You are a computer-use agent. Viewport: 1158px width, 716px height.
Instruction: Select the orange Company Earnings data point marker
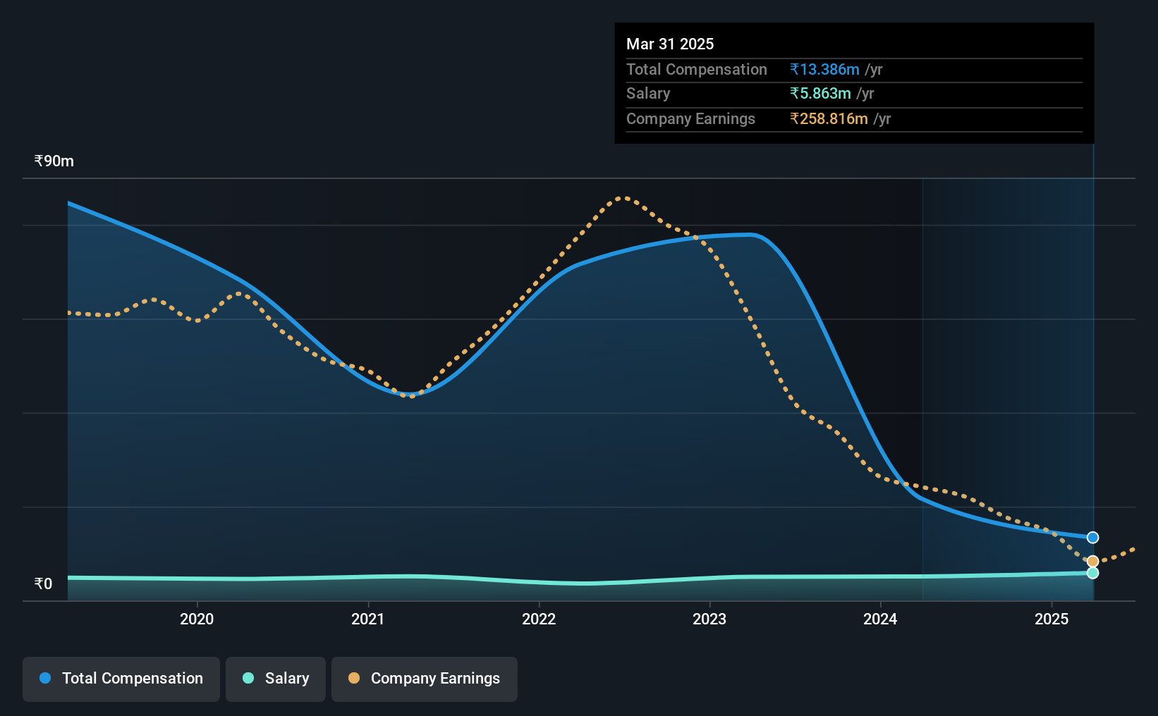point(1092,562)
